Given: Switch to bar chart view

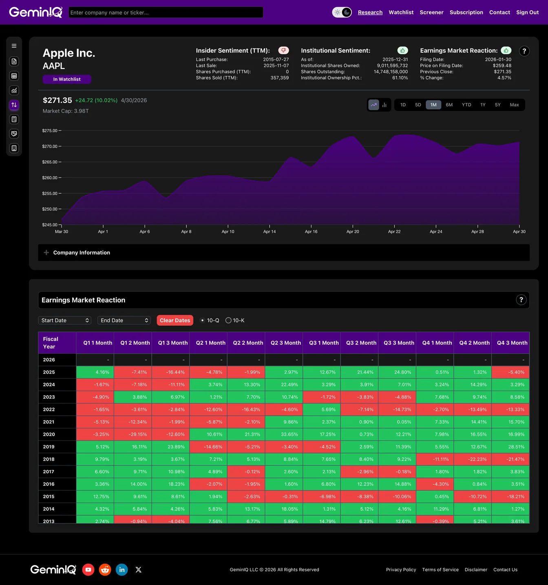Looking at the screenshot, I should [x=384, y=105].
